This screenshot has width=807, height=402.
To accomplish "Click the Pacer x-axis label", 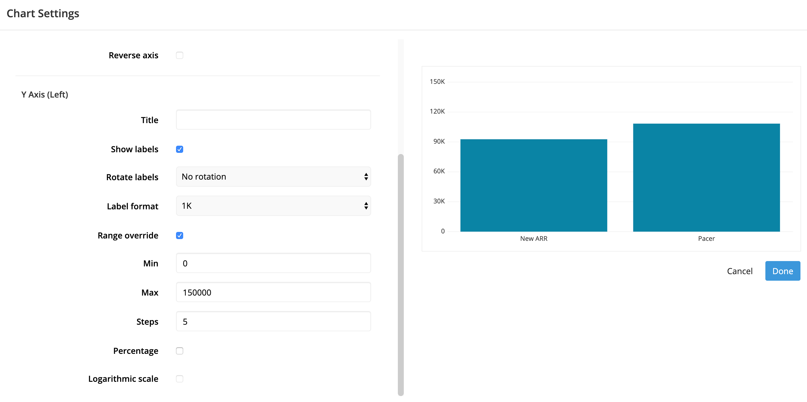I will coord(706,239).
